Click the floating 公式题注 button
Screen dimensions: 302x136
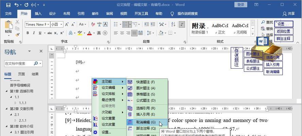(x=253, y=68)
